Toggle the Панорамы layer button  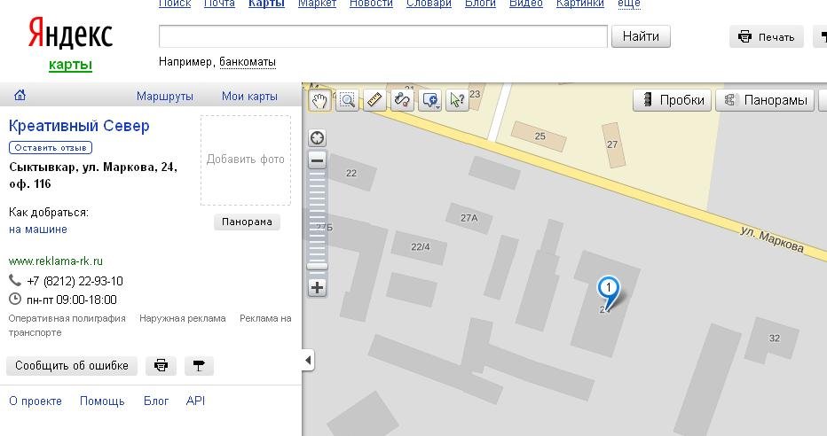(766, 100)
